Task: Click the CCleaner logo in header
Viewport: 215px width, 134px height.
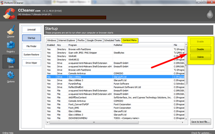Action: pyautogui.click(x=9, y=14)
